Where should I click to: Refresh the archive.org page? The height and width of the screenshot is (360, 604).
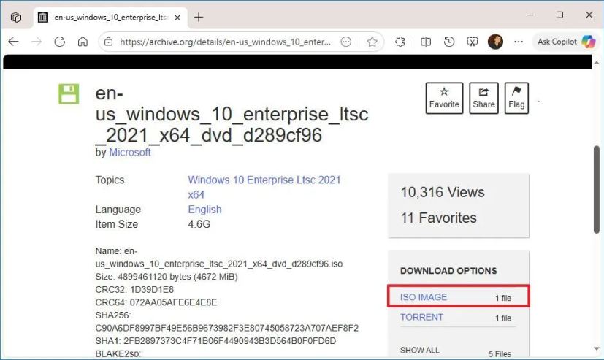60,42
